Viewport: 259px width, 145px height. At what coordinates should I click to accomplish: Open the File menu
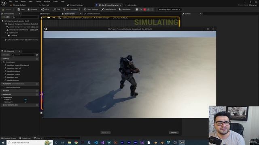10,1
